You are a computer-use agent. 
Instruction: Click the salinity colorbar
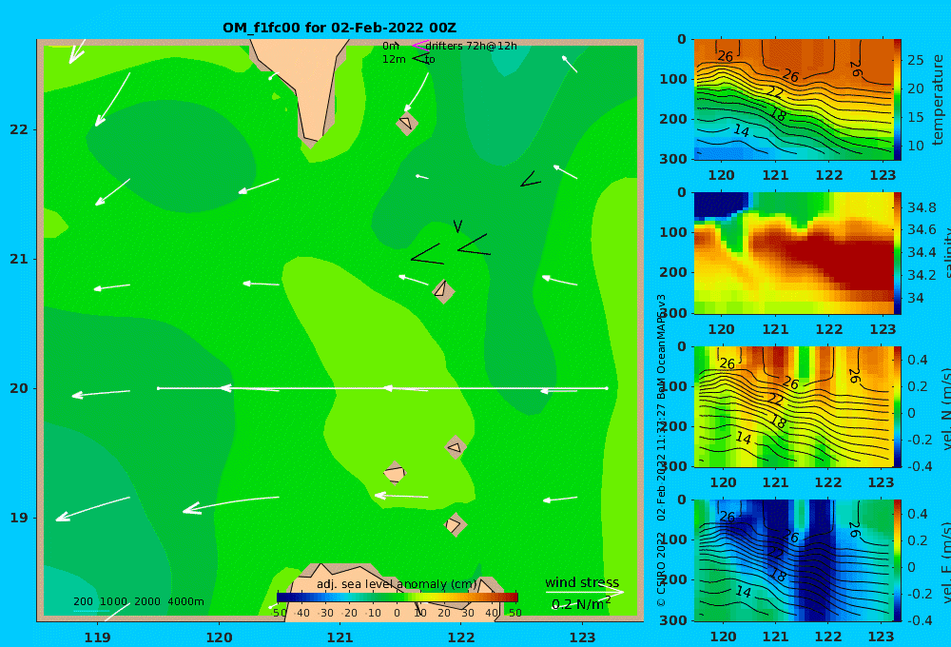[898, 253]
